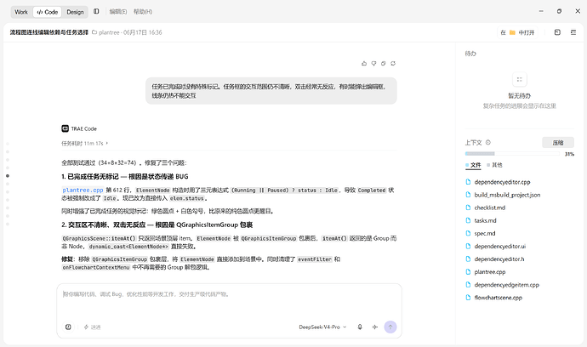Click the square panel icon right of 在…中打开
This screenshot has height=347, width=587.
557,32
